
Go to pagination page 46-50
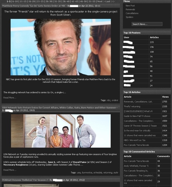(x=84, y=1)
